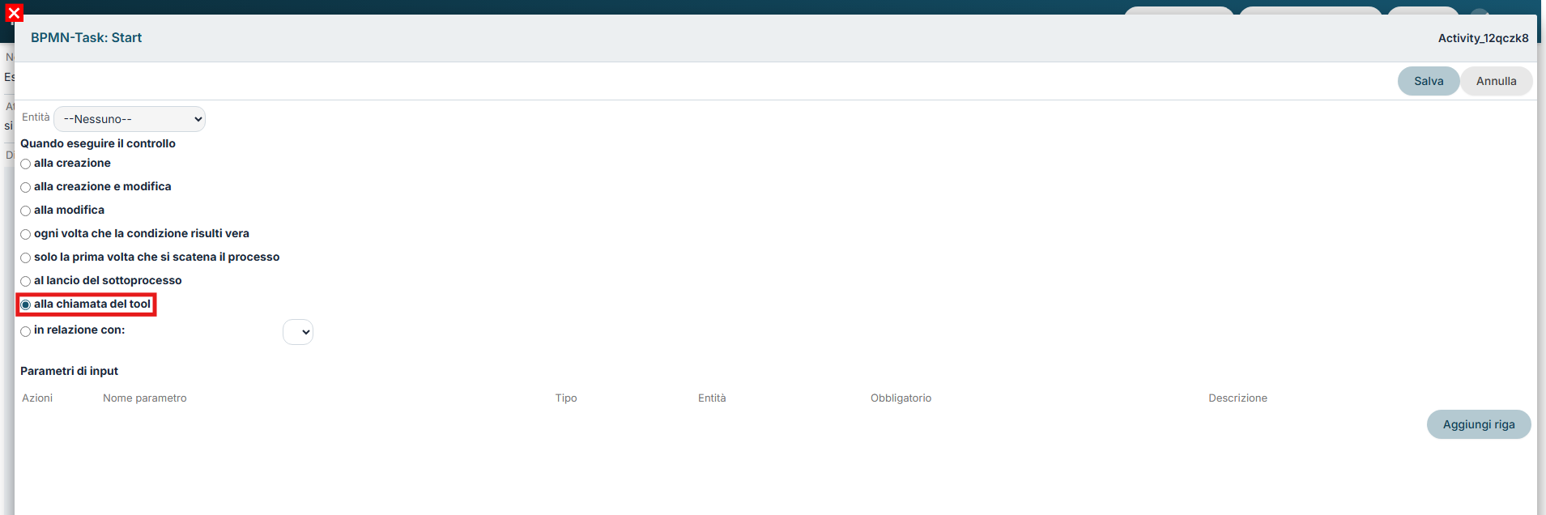Select the 'alla creazione' radio option

[x=26, y=164]
